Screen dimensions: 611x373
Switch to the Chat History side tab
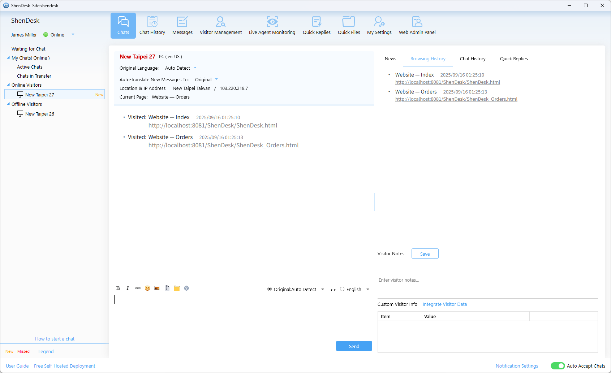pos(472,59)
